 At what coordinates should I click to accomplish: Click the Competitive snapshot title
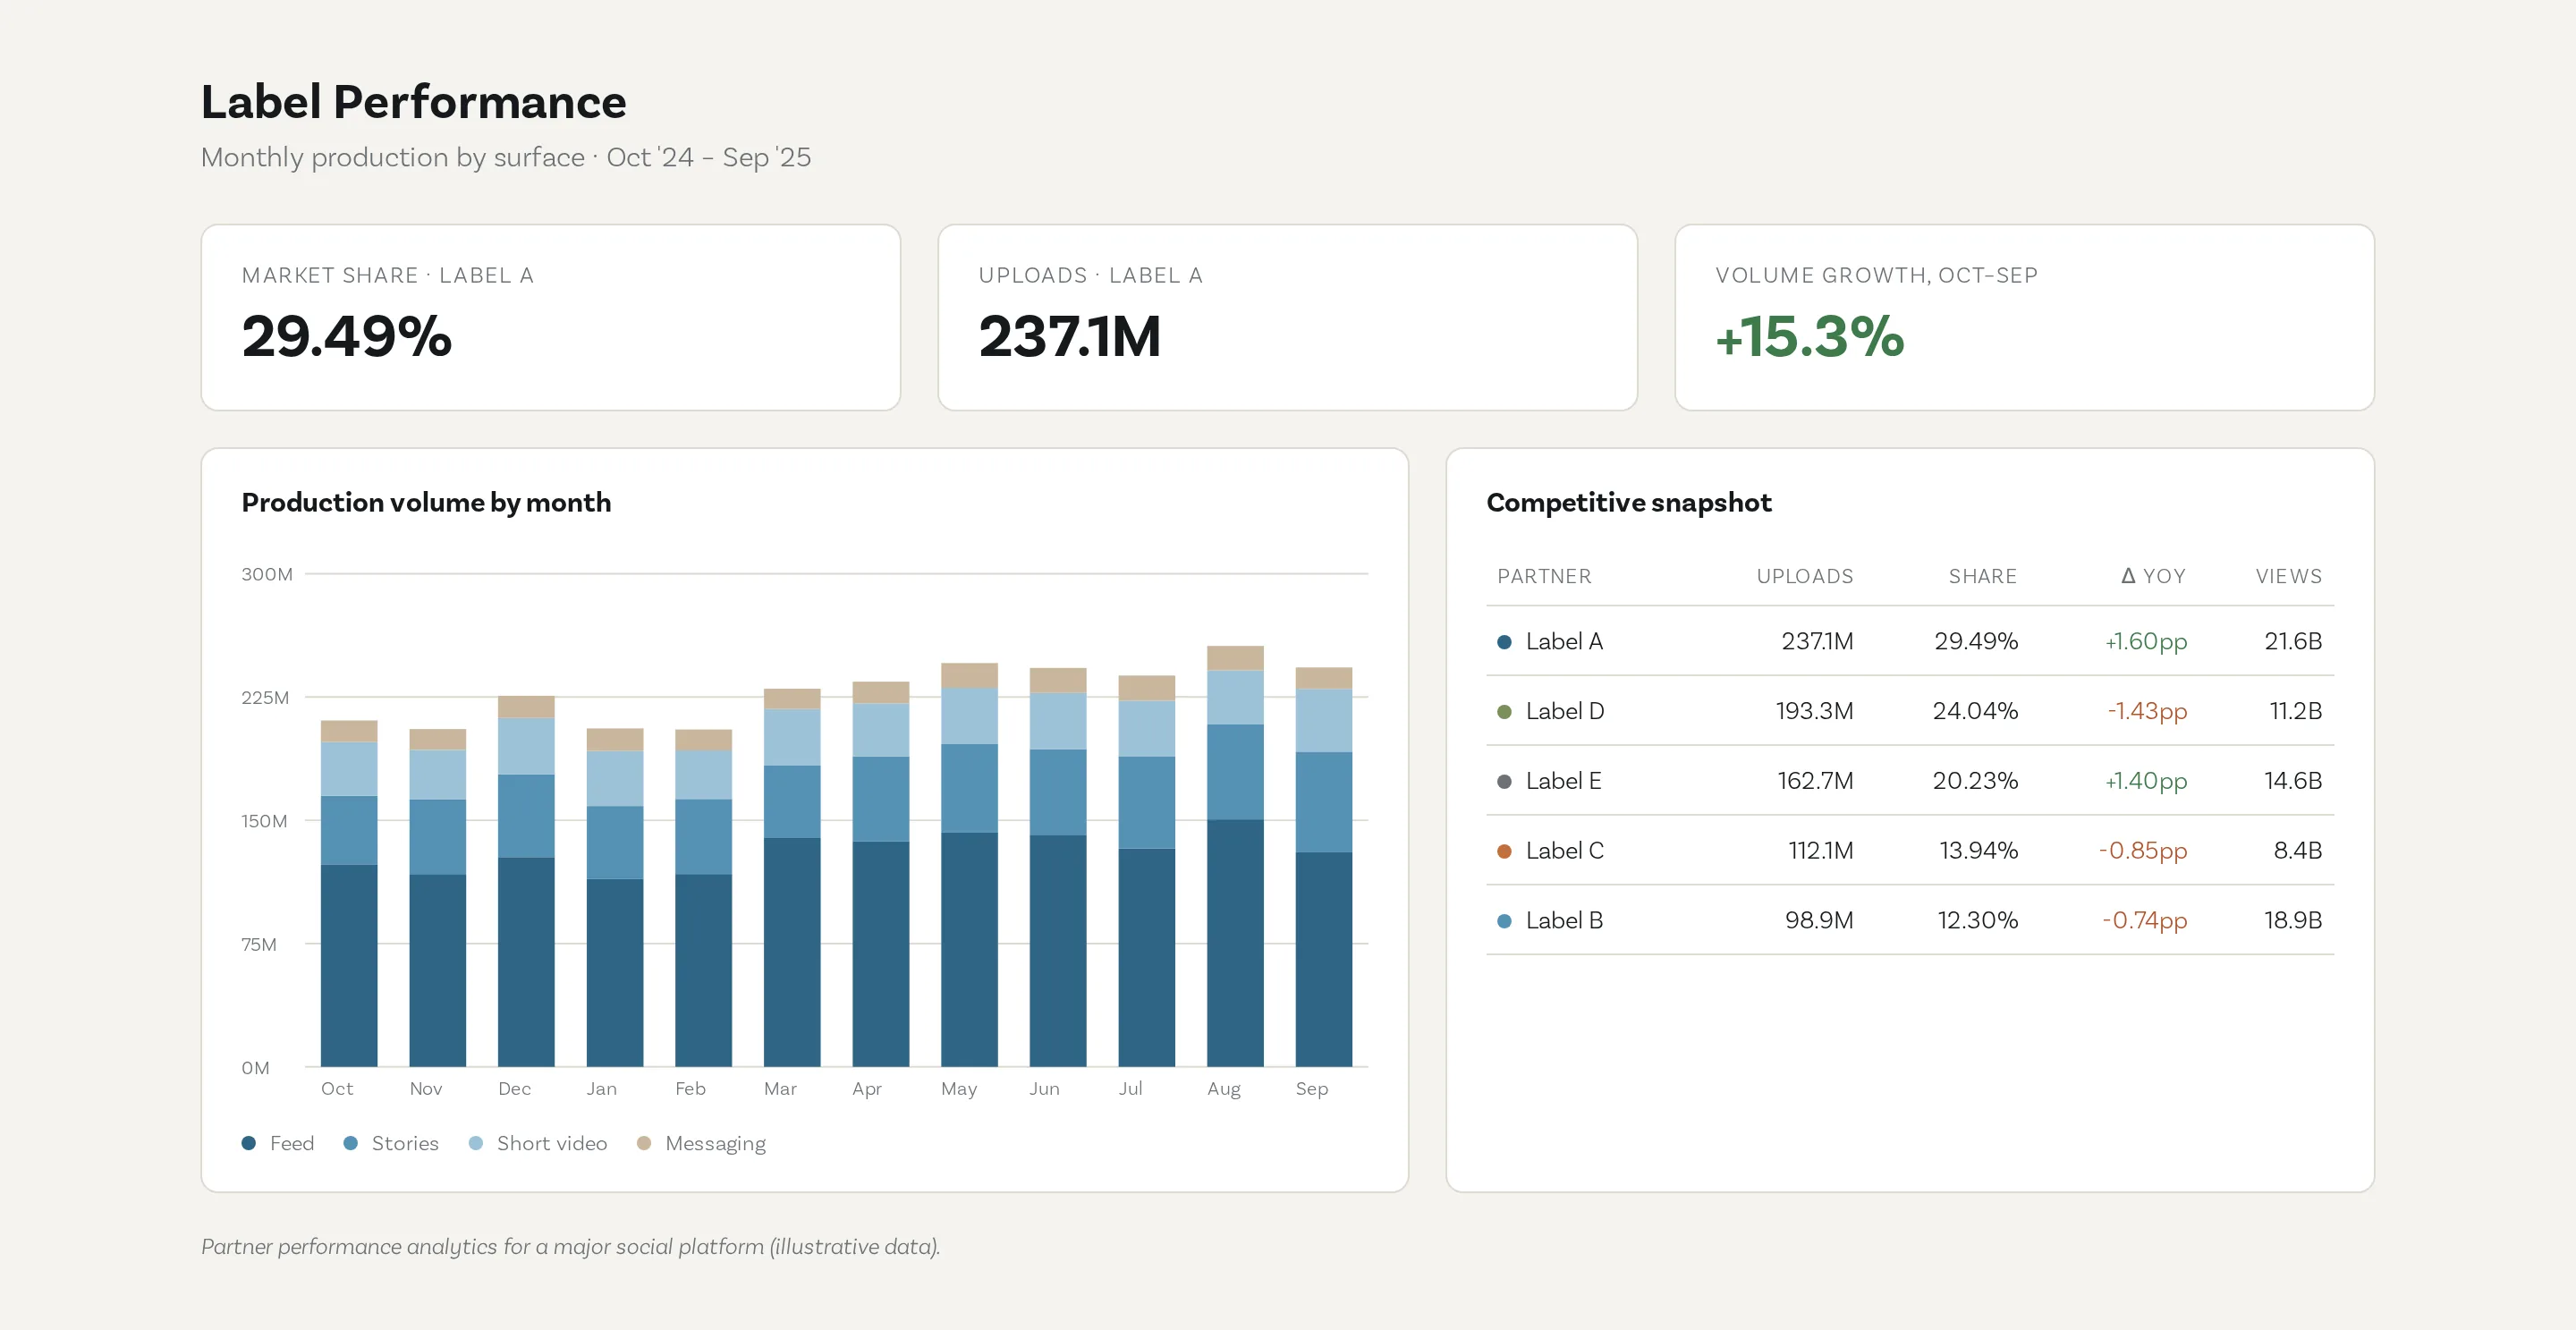[1628, 502]
